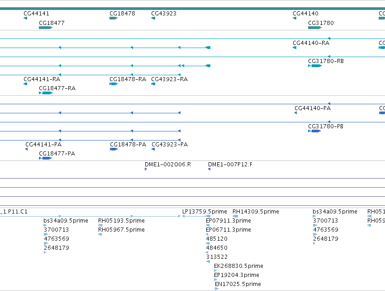385x291 pixels.
Task: Click the CG43923-RA transcript glyph
Action: (x=153, y=84)
